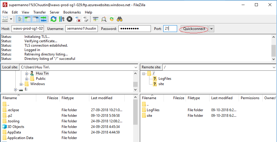
Task: Expand the E: drive tree node
Action: tap(15, 89)
